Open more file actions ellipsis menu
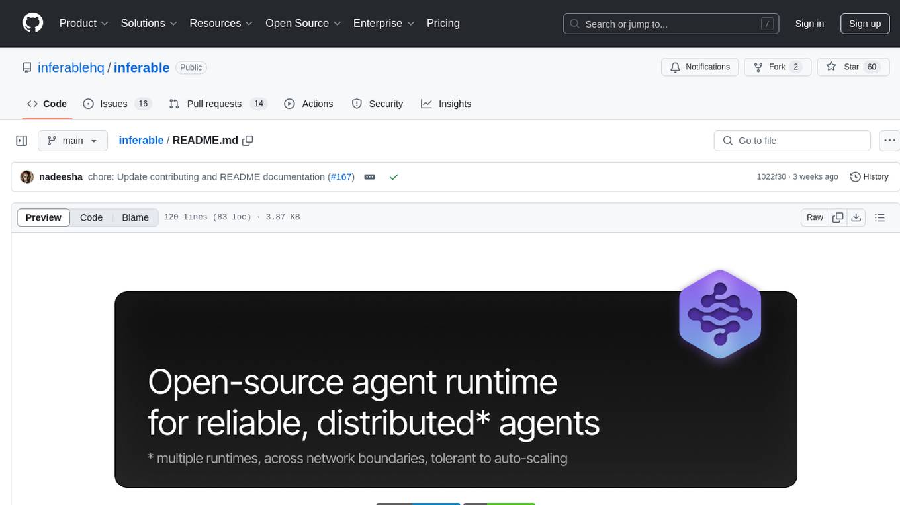 890,141
